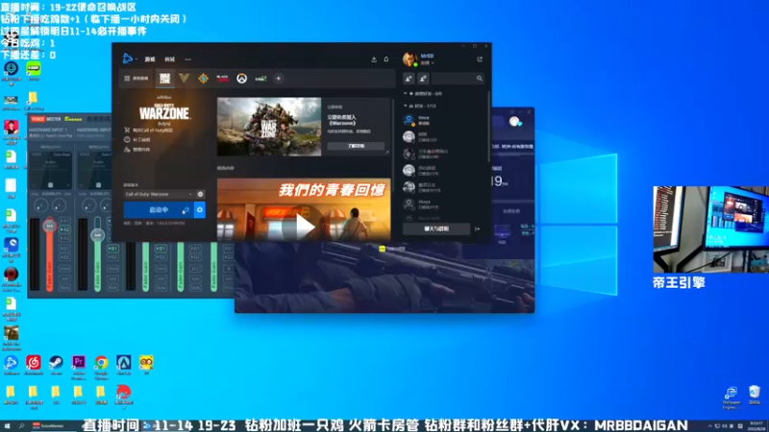Click the MrBB profile avatar
Screen dimensions: 769x432
tap(409, 60)
